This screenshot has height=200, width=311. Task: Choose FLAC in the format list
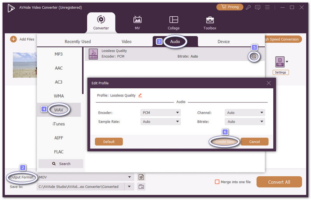coord(59,152)
